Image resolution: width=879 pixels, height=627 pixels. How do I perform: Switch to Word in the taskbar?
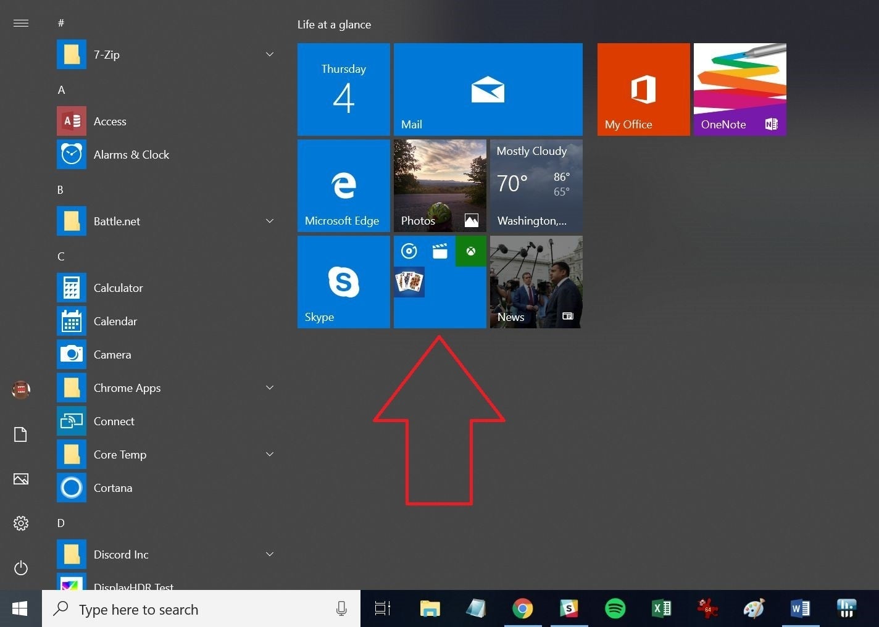pos(800,609)
